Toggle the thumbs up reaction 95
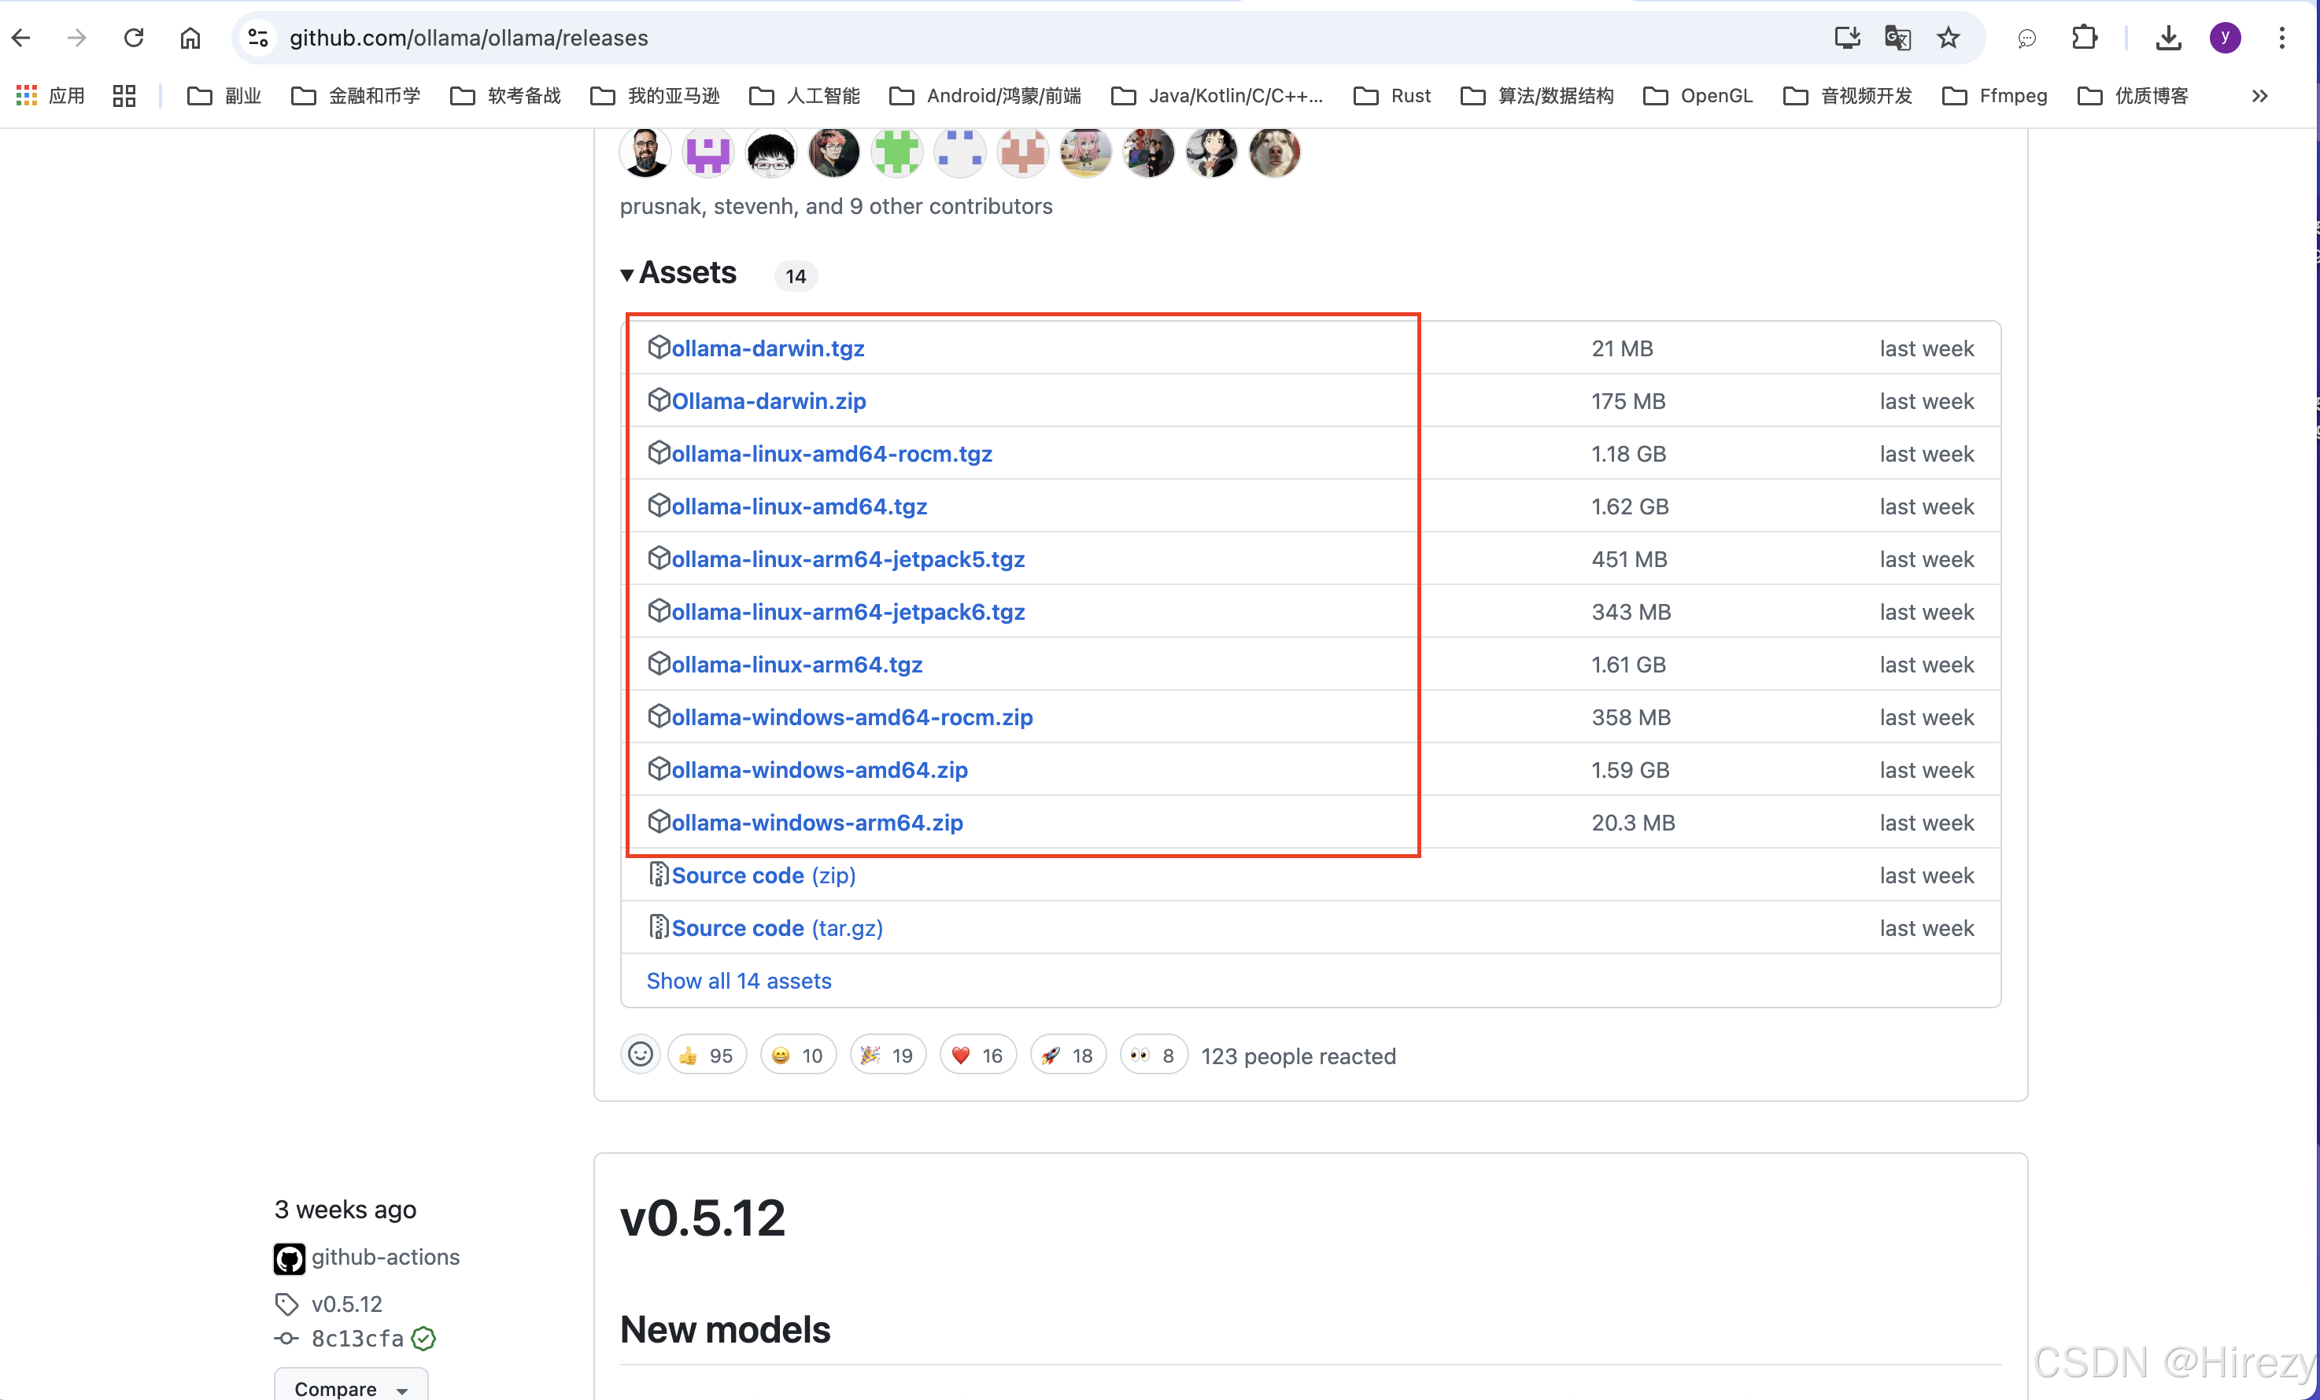This screenshot has height=1400, width=2320. 707,1055
